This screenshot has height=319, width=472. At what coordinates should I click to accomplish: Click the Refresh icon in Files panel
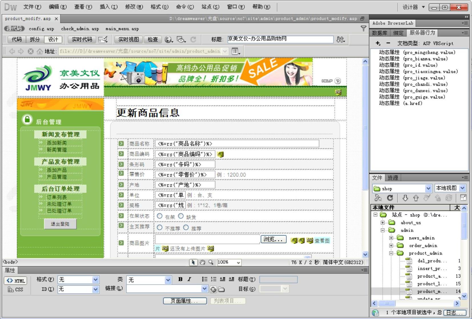tap(390, 198)
